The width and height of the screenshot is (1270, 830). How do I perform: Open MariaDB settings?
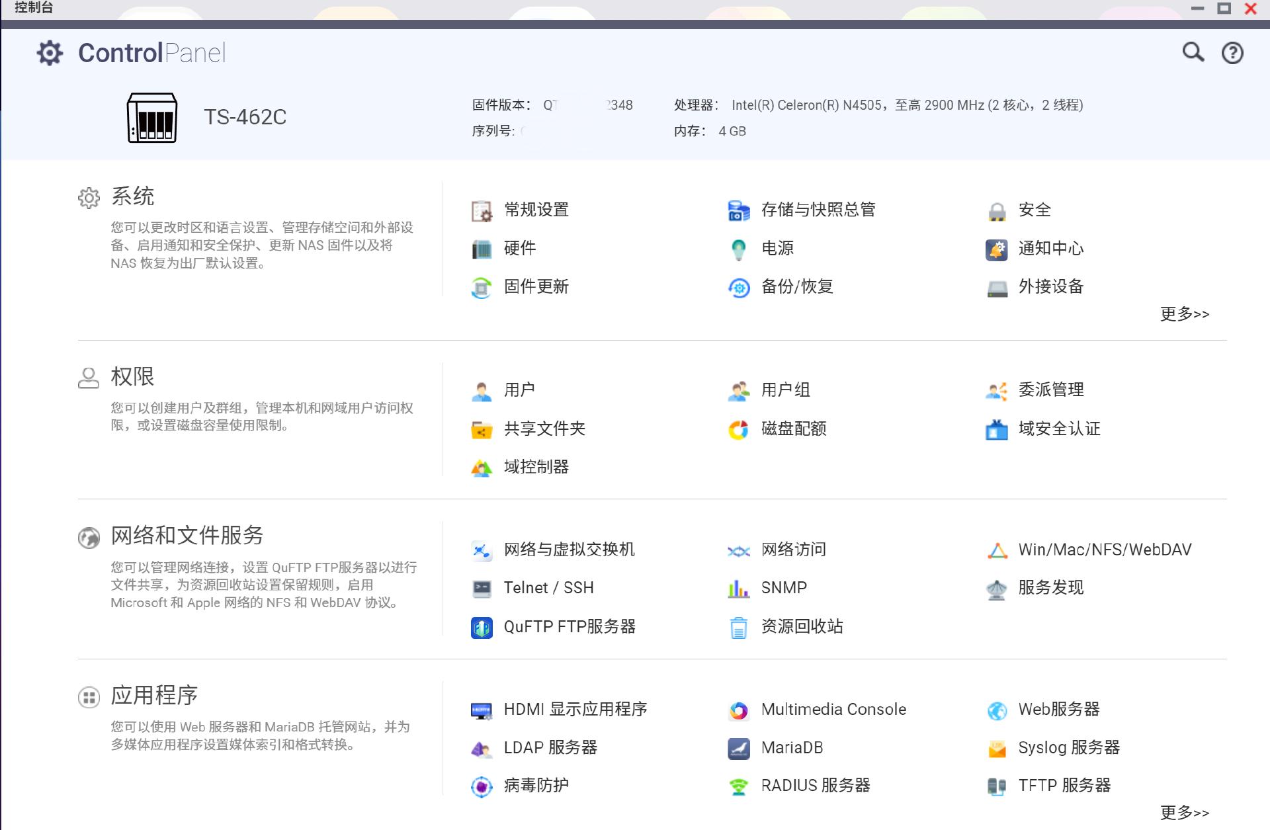click(793, 748)
